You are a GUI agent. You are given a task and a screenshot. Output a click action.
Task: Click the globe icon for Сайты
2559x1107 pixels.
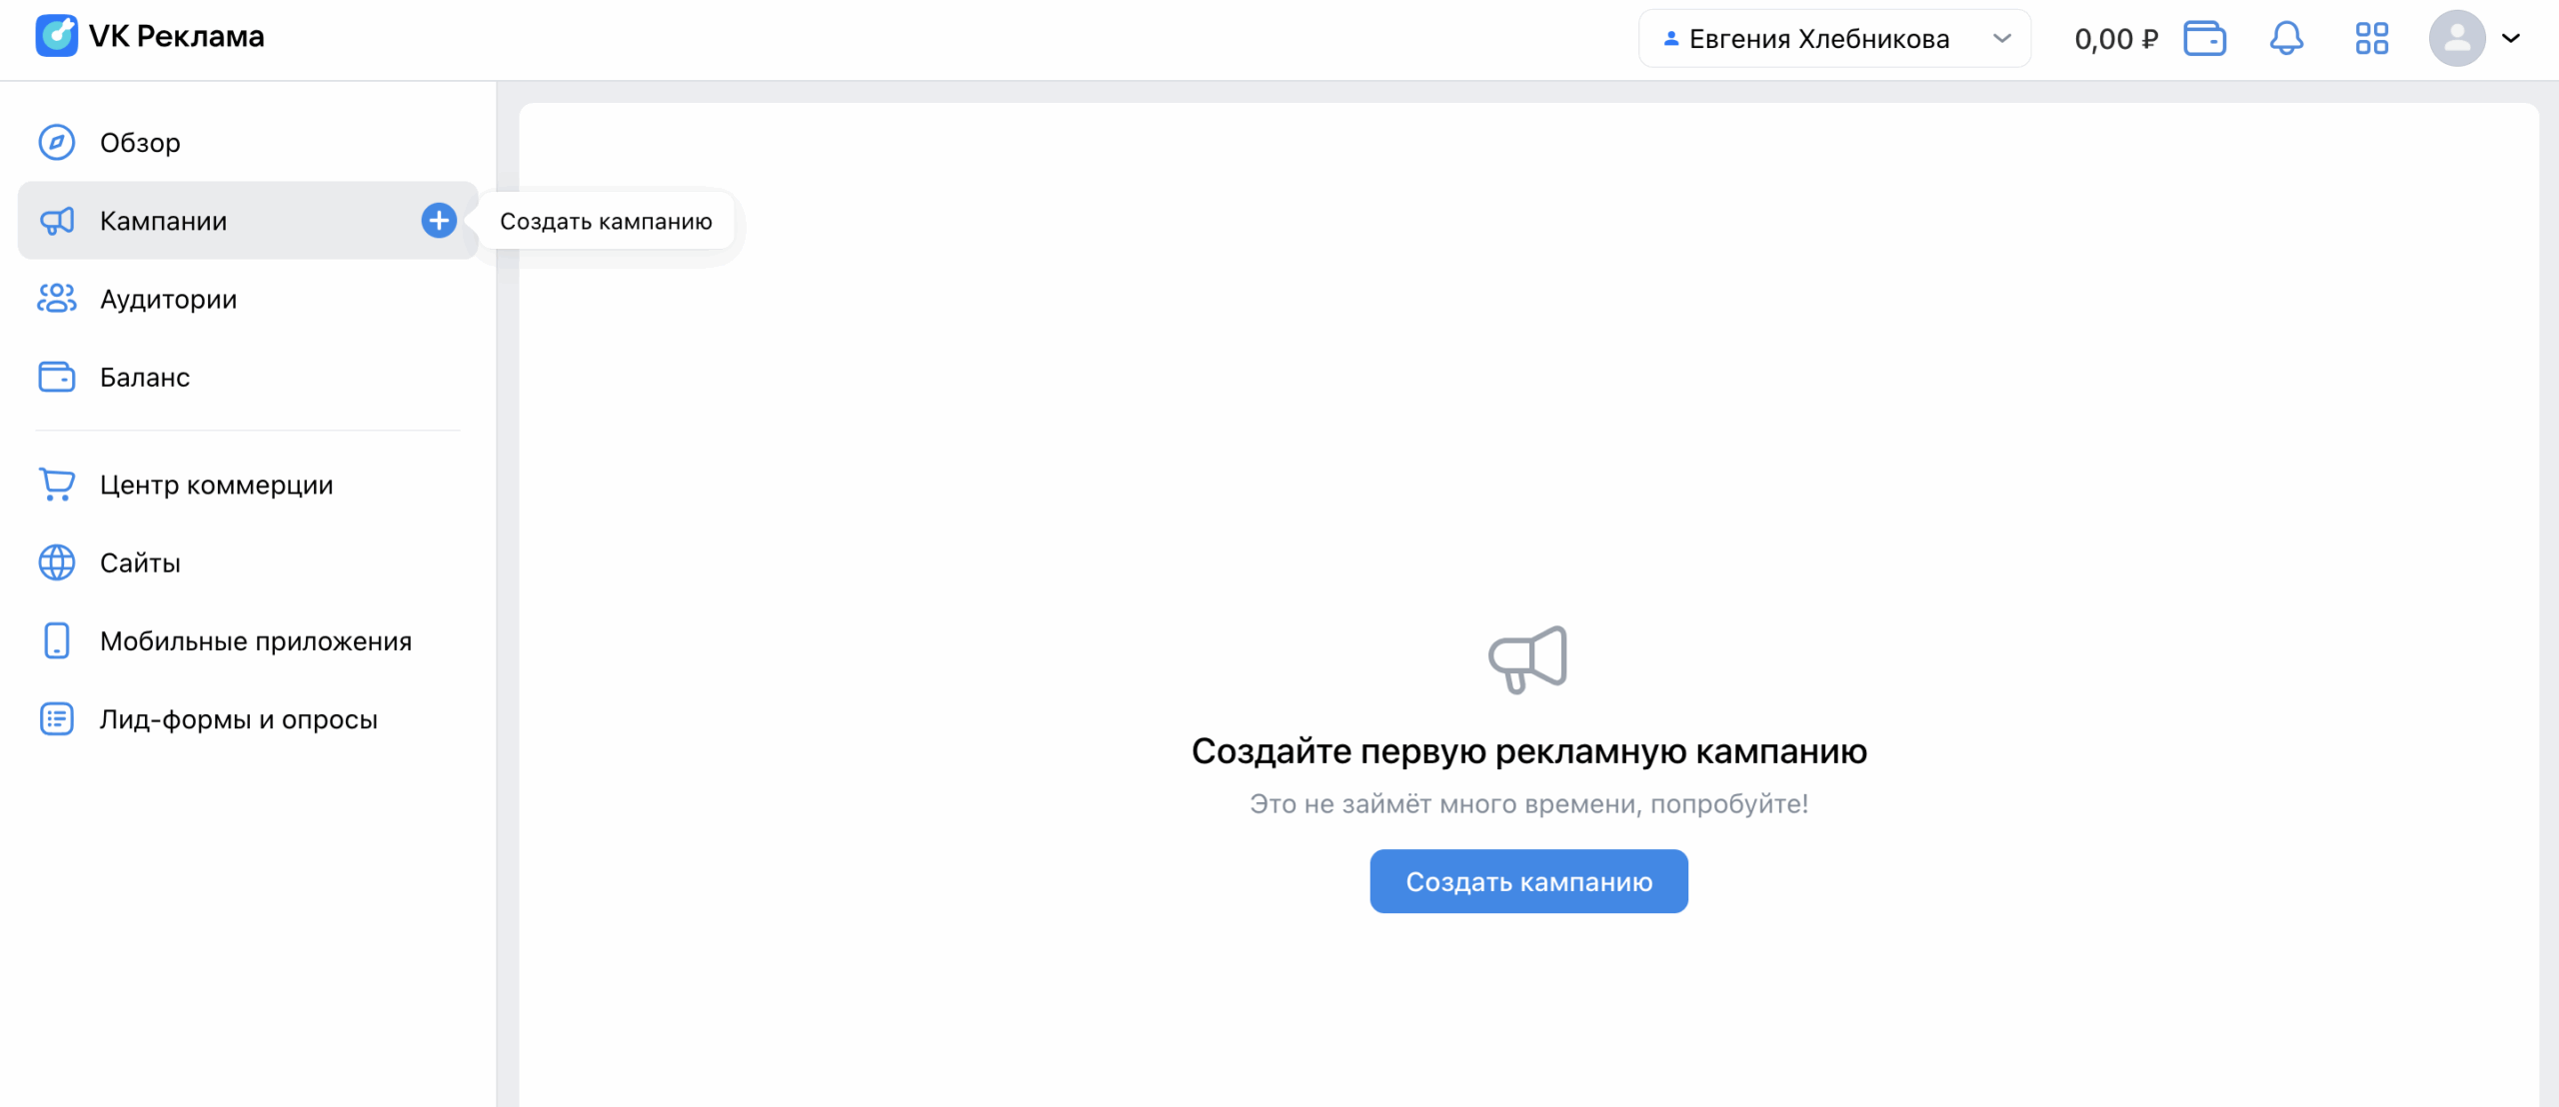[57, 562]
